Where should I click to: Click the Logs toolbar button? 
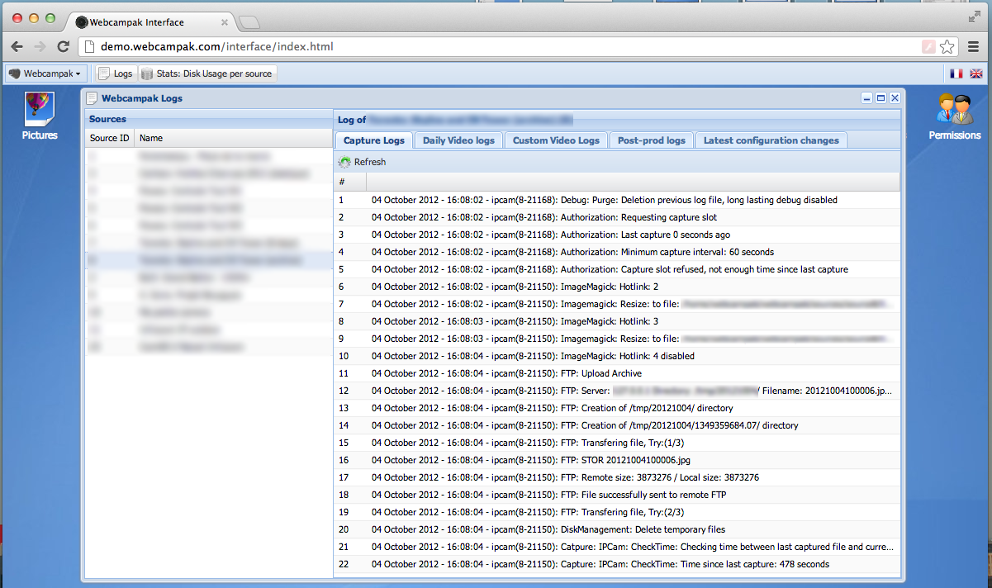point(115,73)
